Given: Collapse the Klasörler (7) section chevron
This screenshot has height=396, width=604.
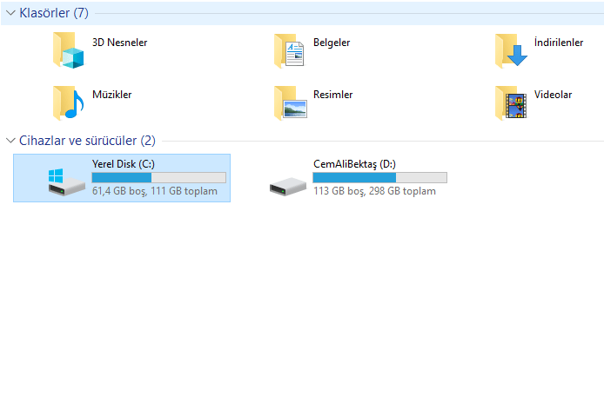Looking at the screenshot, I should pyautogui.click(x=10, y=13).
